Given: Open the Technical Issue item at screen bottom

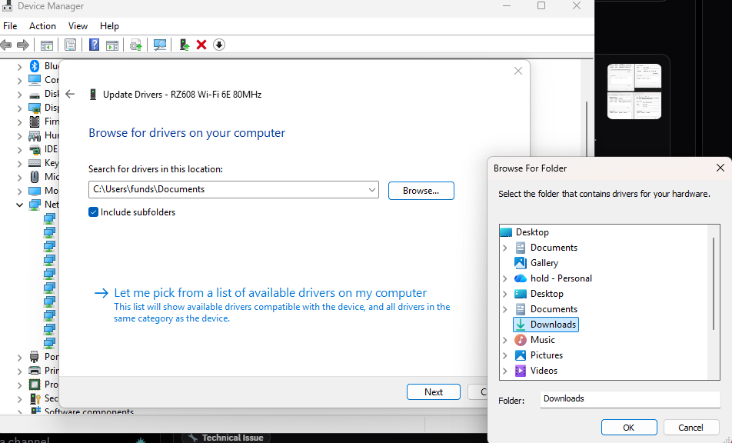Looking at the screenshot, I should (x=226, y=438).
